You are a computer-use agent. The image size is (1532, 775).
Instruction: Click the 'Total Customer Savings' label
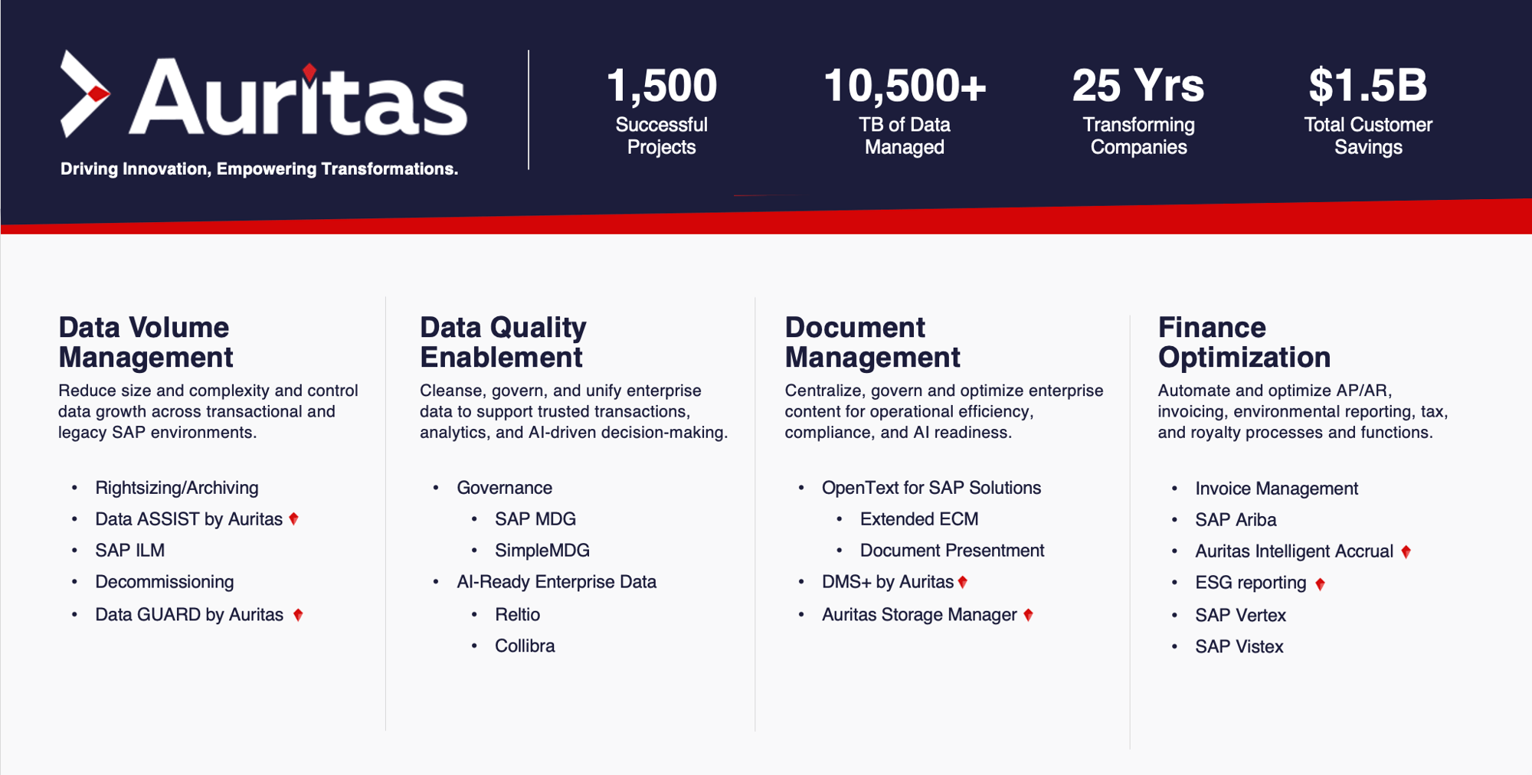[1368, 136]
